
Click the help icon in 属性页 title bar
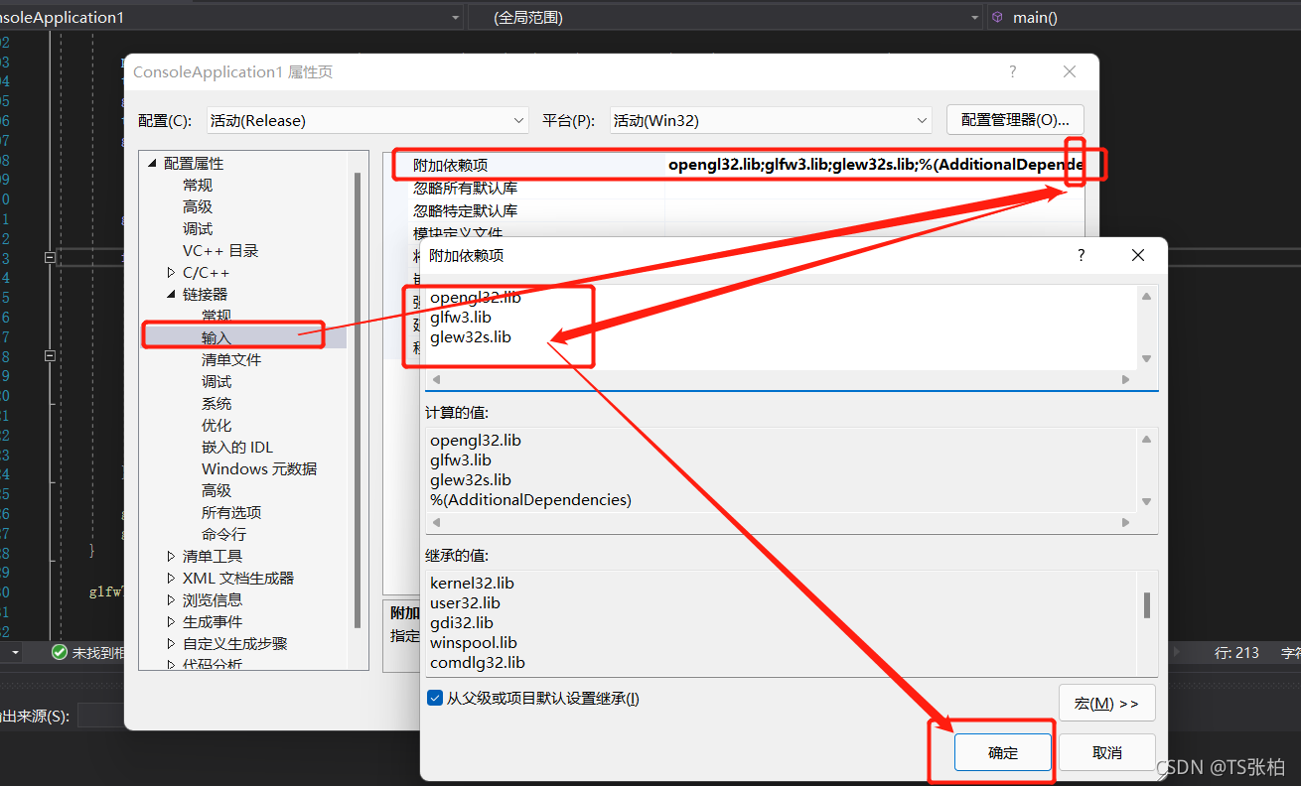click(1013, 71)
